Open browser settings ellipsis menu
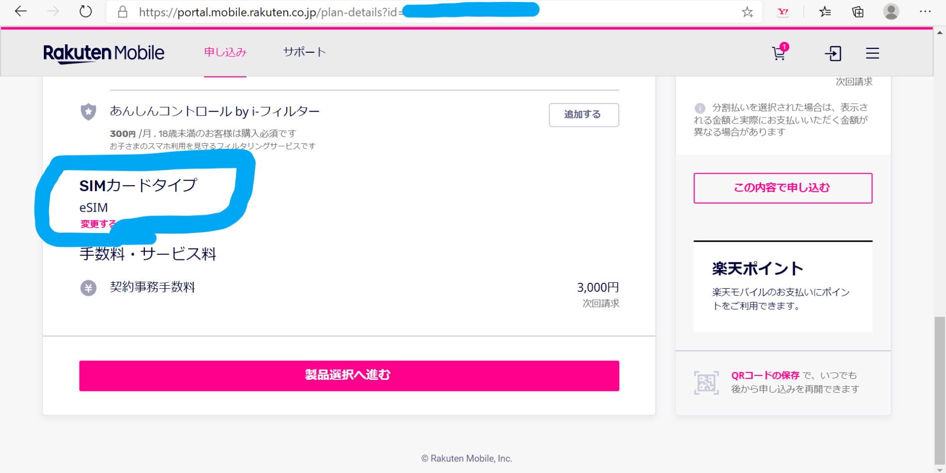This screenshot has height=473, width=946. [x=925, y=11]
